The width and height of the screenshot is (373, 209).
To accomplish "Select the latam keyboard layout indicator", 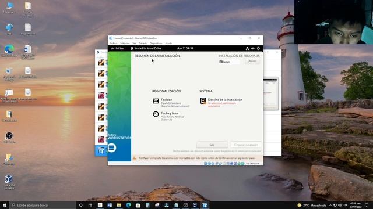I will tap(229, 62).
